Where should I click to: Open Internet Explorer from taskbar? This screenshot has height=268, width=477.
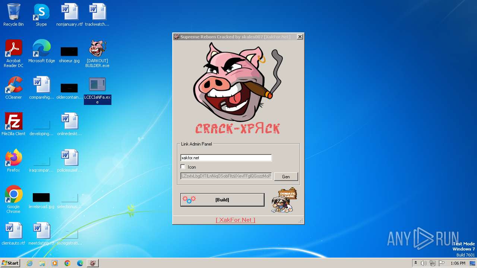29,263
